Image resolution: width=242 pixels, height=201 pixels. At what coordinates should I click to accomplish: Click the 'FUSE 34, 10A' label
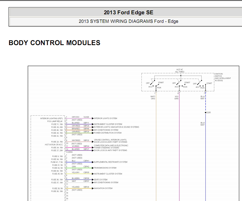(57, 159)
